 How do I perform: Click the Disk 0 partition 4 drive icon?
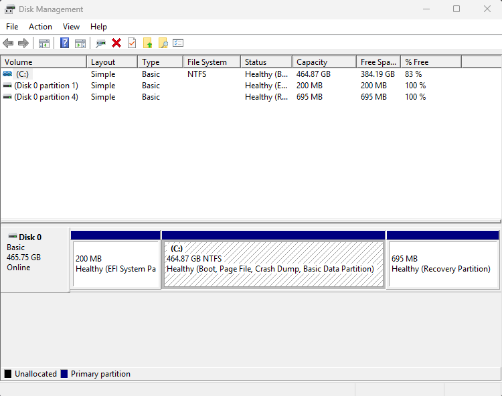[x=7, y=97]
